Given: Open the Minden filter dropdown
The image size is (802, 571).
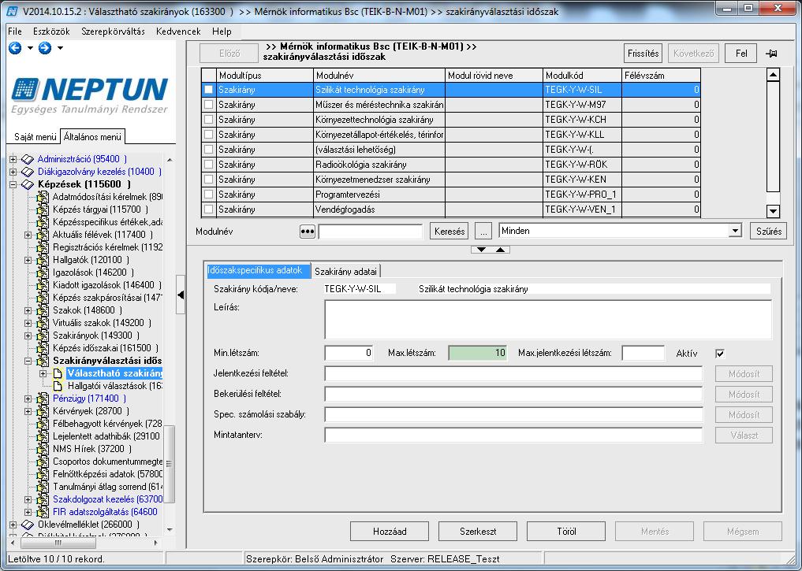Looking at the screenshot, I should pos(735,231).
